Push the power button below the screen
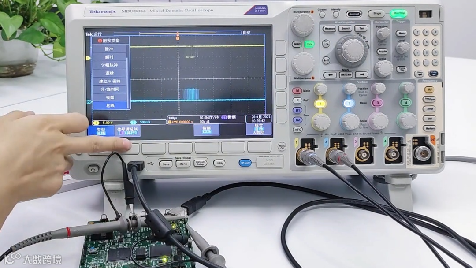The height and width of the screenshot is (268, 476). (93, 169)
